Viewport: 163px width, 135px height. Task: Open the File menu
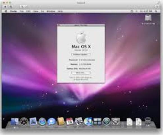22,11
